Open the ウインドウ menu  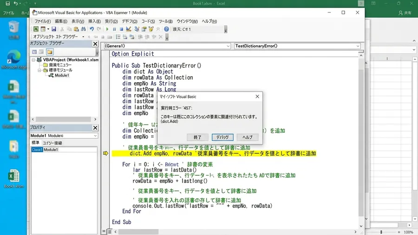[187, 21]
